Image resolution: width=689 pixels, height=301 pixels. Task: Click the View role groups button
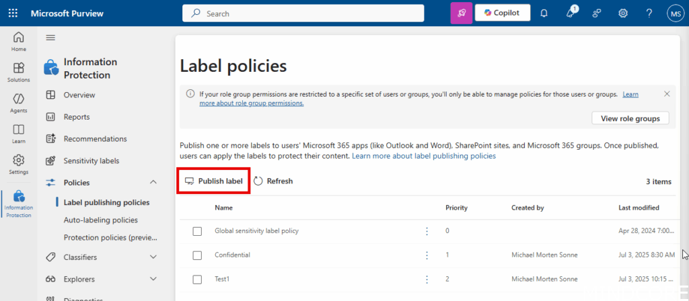[x=630, y=118]
